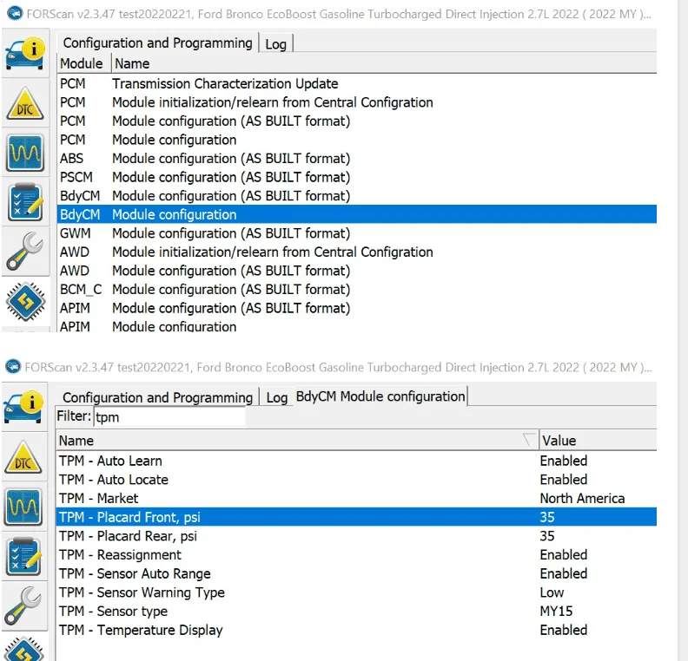
Task: Open chip programming icon in bottom window sidebar
Action: (x=23, y=649)
